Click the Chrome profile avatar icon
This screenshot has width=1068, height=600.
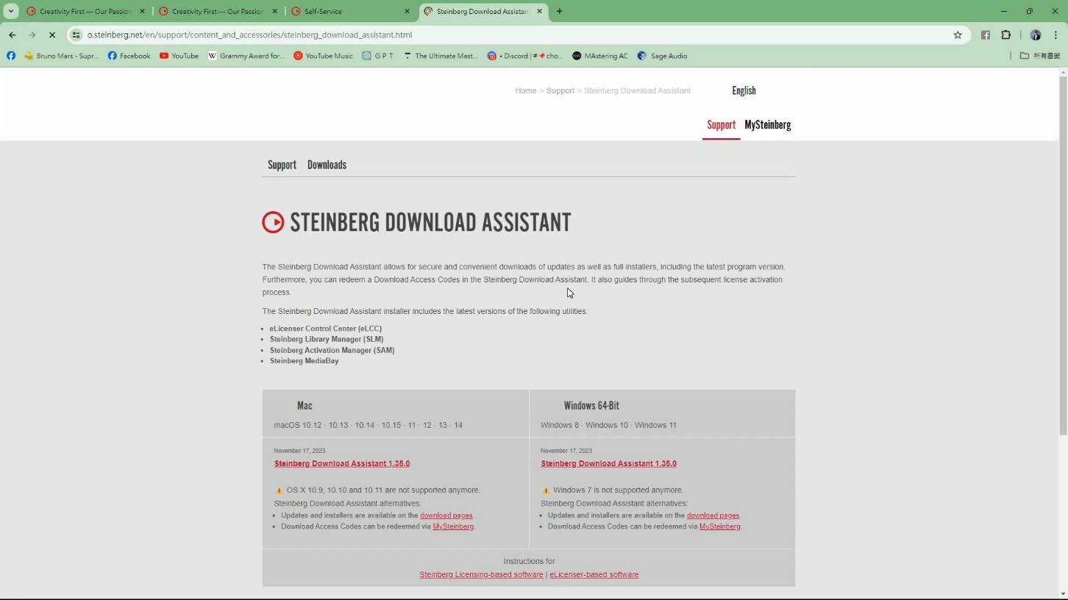click(1036, 35)
